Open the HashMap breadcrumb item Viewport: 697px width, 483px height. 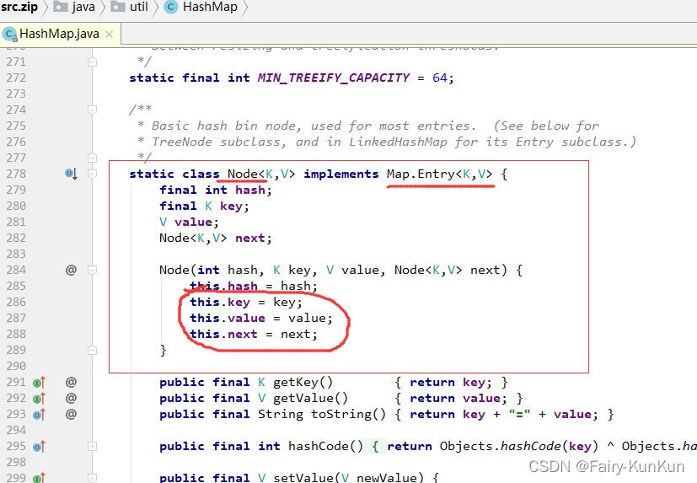[210, 7]
